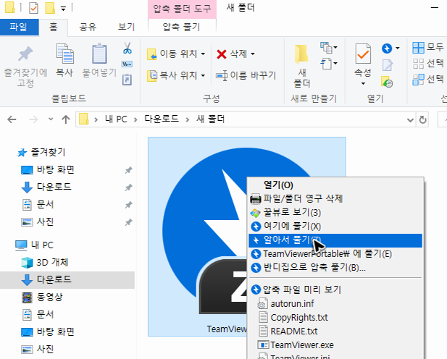Click the Cut scissors icon
Screen dimensions: 447x359
tap(127, 48)
